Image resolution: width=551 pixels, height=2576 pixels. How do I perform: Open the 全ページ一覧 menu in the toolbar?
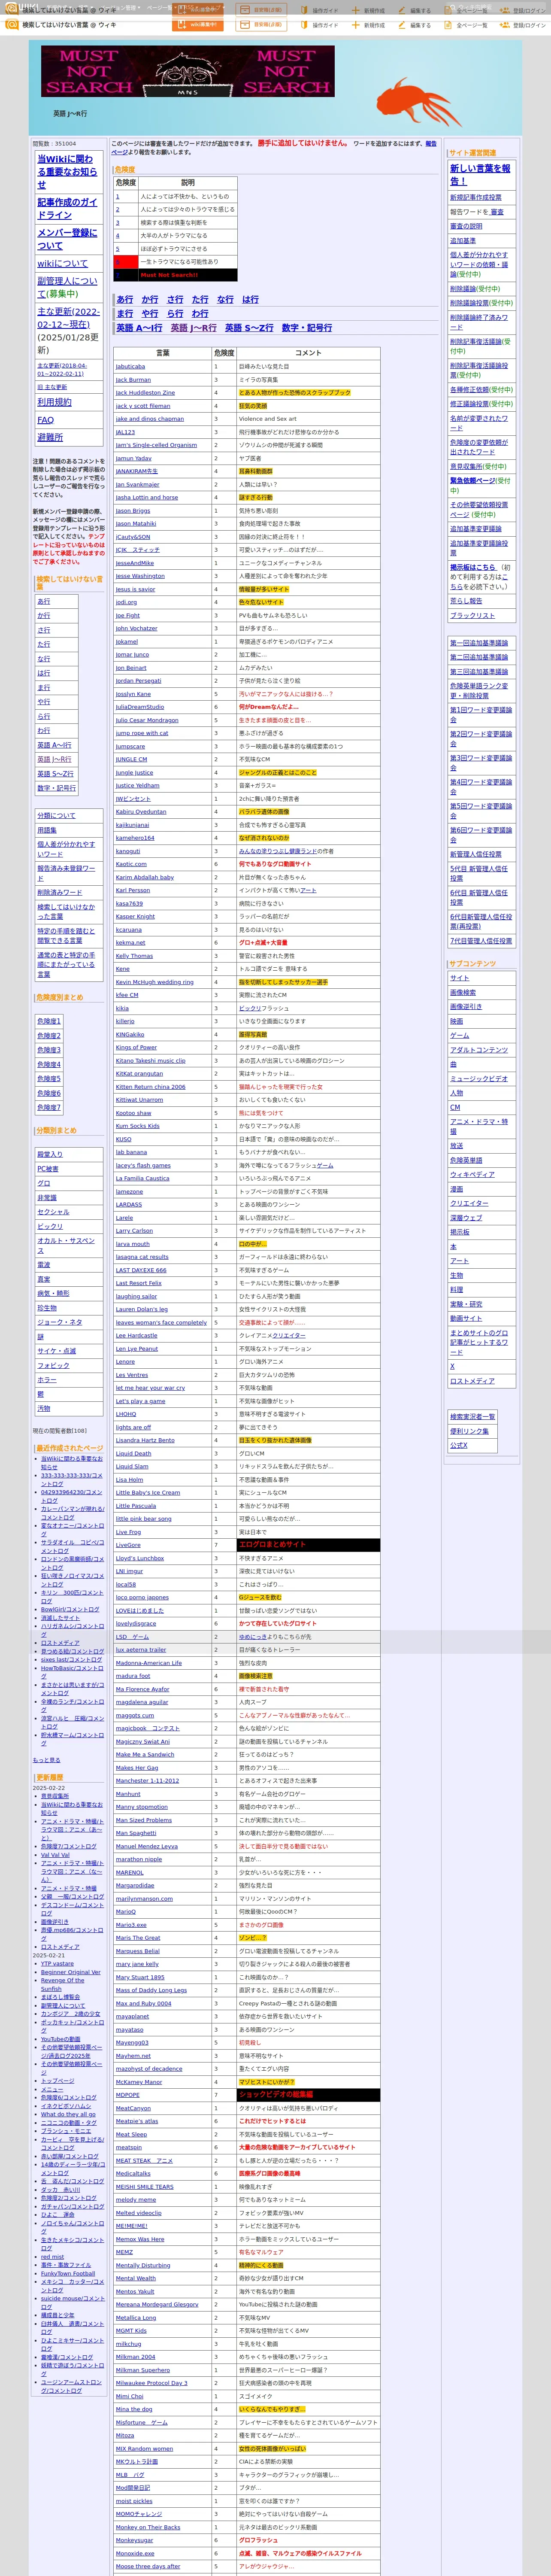click(467, 25)
